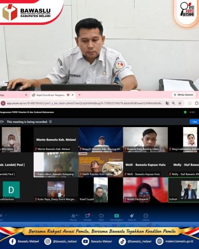
Task: Close the Rapat Koordinasi Pengawas tab
Action: [x=73, y=95]
